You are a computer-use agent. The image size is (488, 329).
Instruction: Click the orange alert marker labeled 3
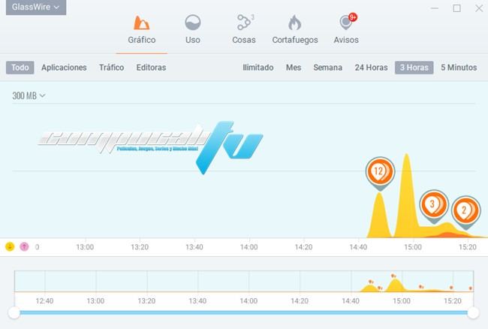(x=434, y=205)
